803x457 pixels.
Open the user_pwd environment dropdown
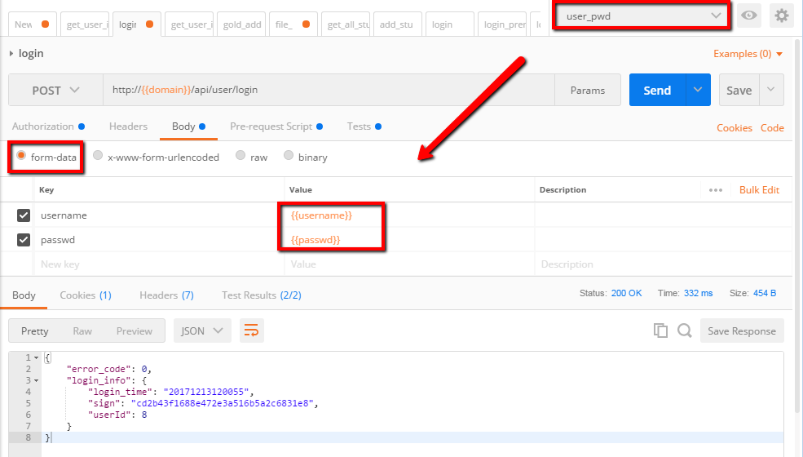coord(642,16)
